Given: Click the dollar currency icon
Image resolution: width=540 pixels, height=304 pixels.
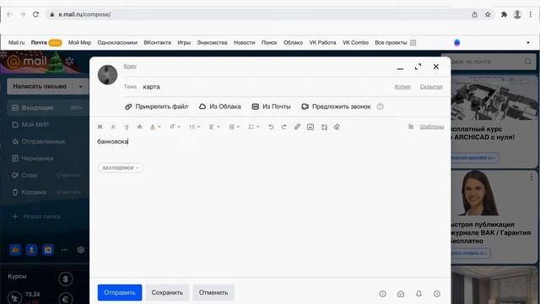Looking at the screenshot, I should (66, 279).
